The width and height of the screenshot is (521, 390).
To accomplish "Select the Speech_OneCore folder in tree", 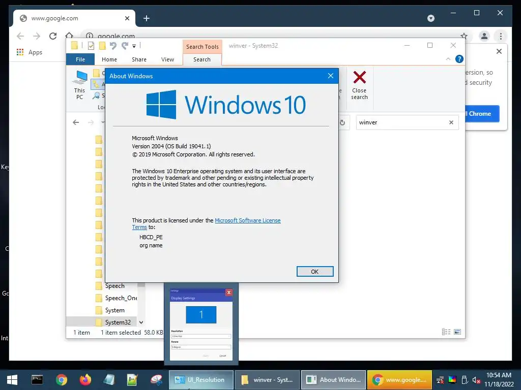I will tap(116, 298).
